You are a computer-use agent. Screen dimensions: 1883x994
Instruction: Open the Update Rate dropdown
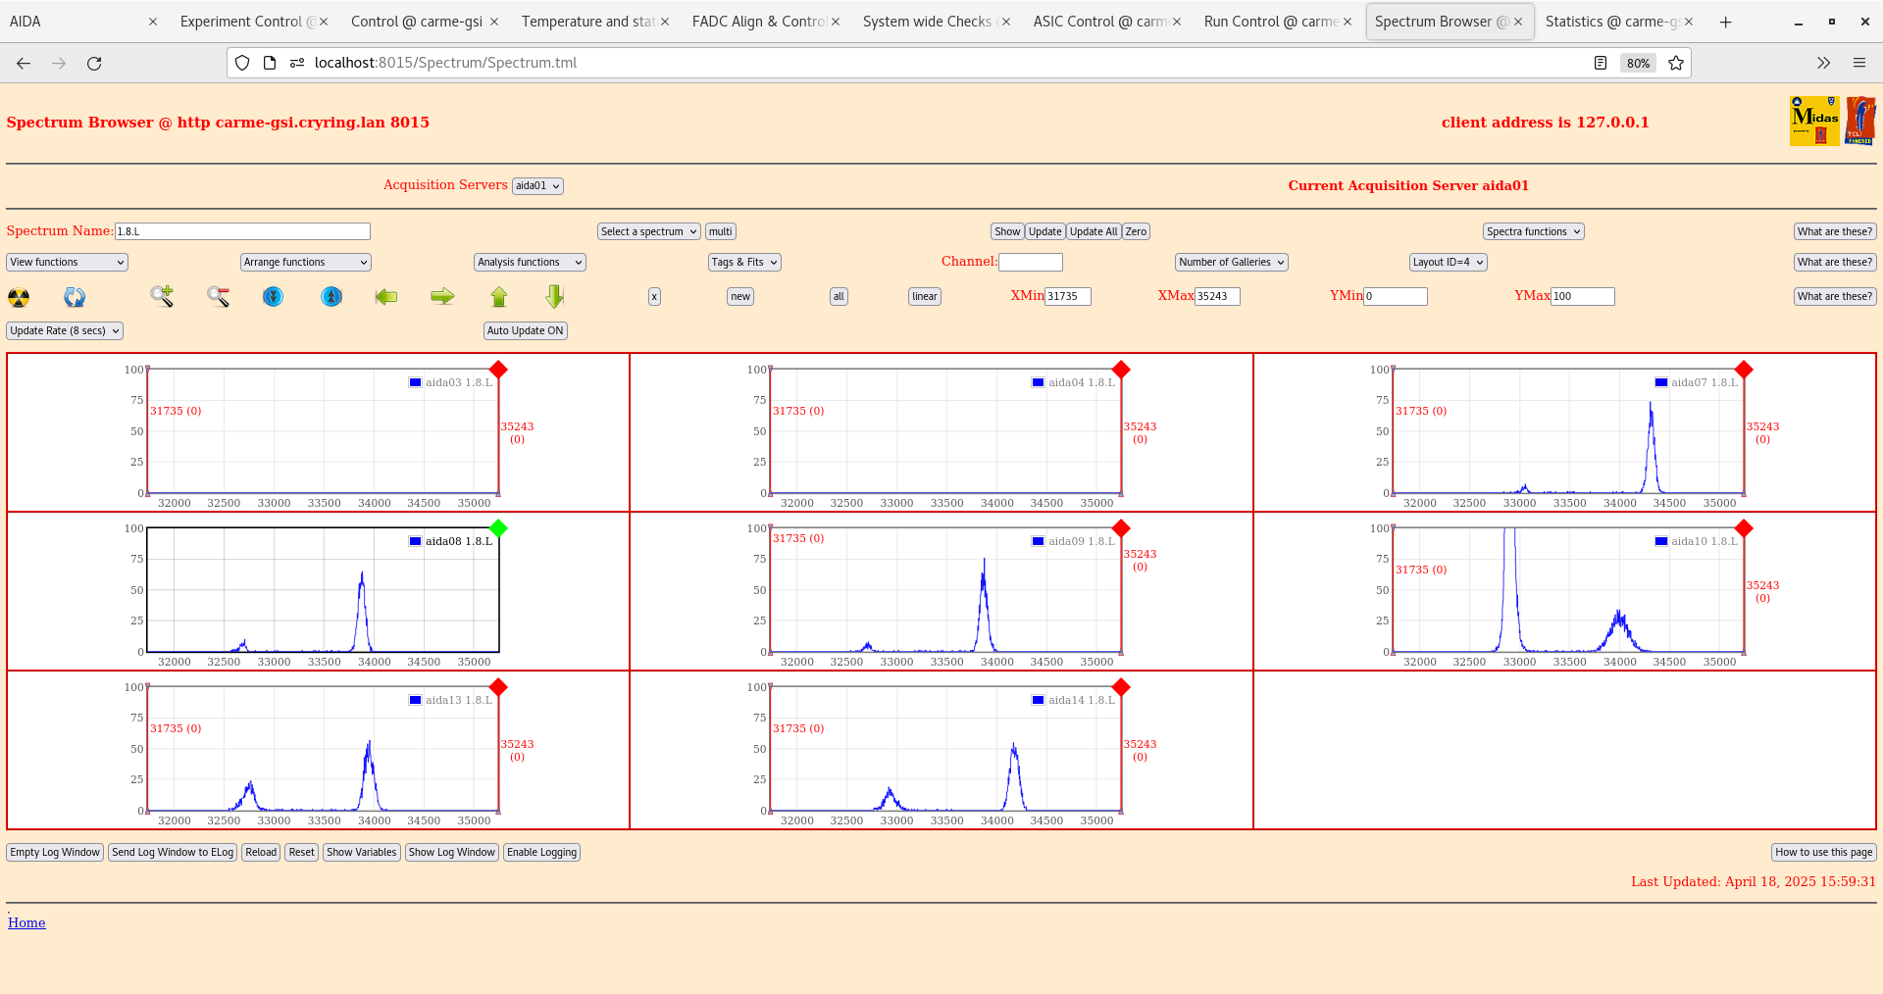pyautogui.click(x=65, y=331)
